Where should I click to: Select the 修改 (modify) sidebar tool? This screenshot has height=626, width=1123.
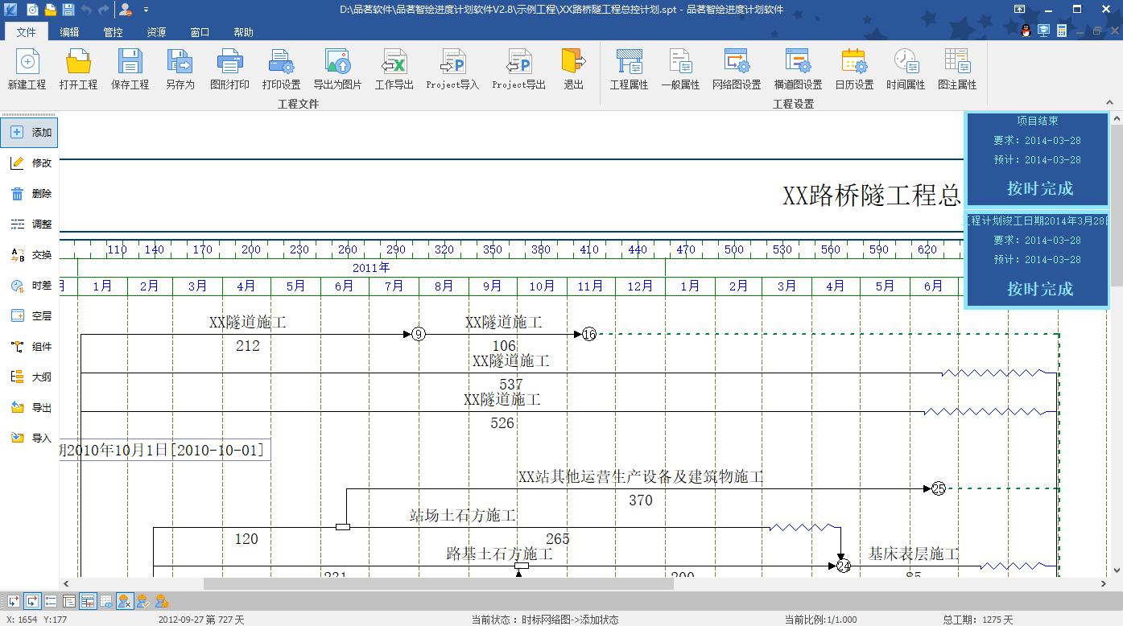click(x=30, y=163)
